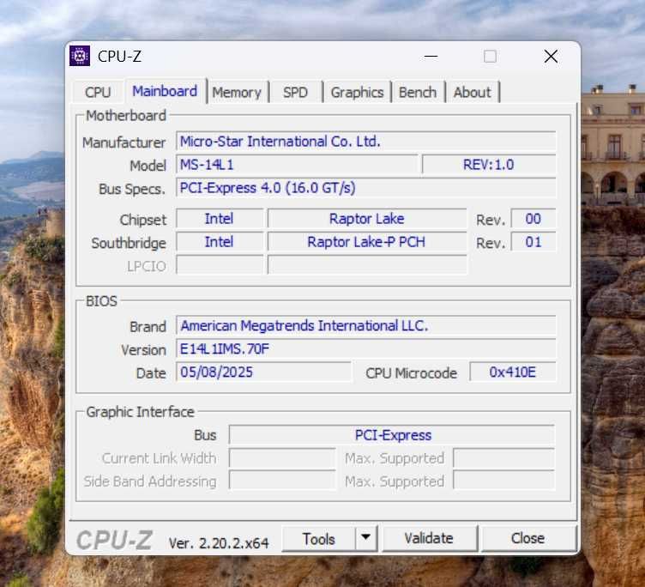Viewport: 645px width, 587px height.
Task: Click the empty Current Link Width field
Action: click(282, 458)
